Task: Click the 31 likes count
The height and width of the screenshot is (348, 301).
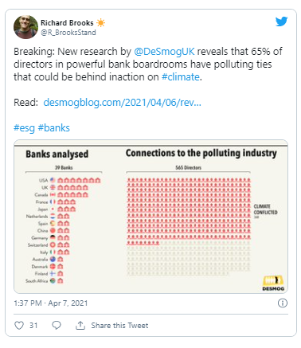Action: (33, 326)
